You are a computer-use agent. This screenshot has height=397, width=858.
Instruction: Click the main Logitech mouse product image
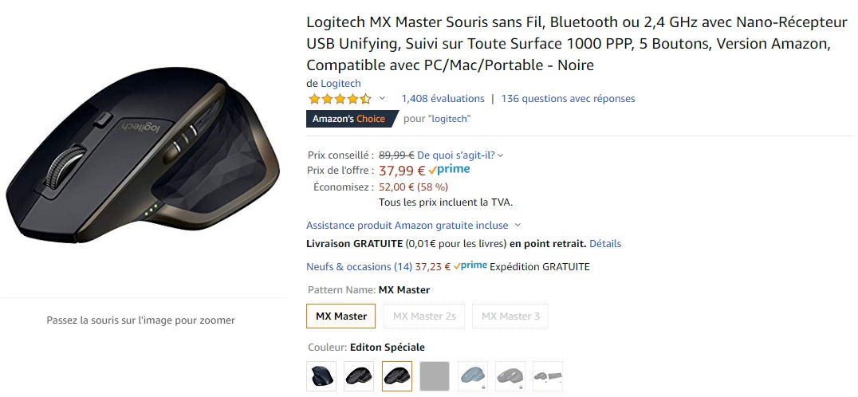click(144, 151)
